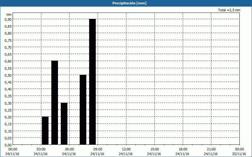Select the 15:00 time axis label
The image size is (252, 157).
(154, 149)
